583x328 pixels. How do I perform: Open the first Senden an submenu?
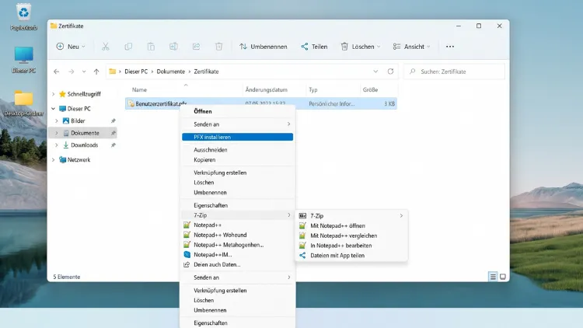[x=237, y=124]
